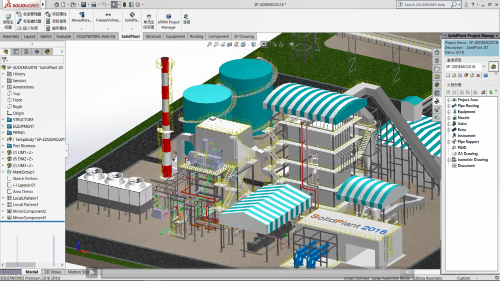
Task: Open the DisplayManager color ball tab icon
Action: point(47,51)
